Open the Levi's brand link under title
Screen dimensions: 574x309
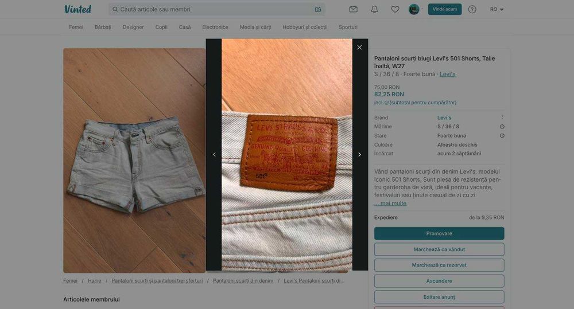tap(447, 74)
